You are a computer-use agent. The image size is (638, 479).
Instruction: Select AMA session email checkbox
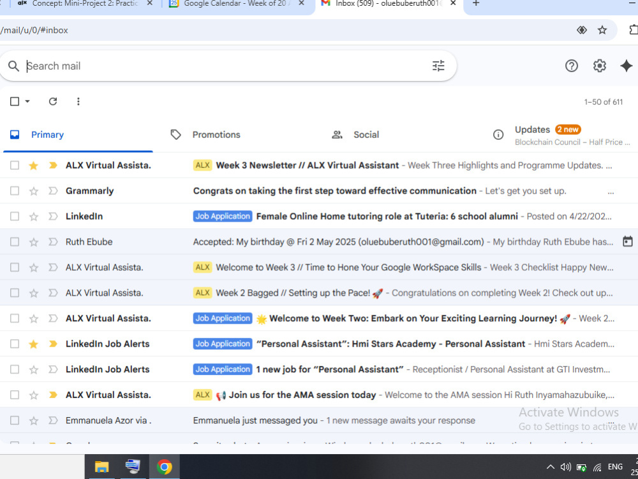15,395
